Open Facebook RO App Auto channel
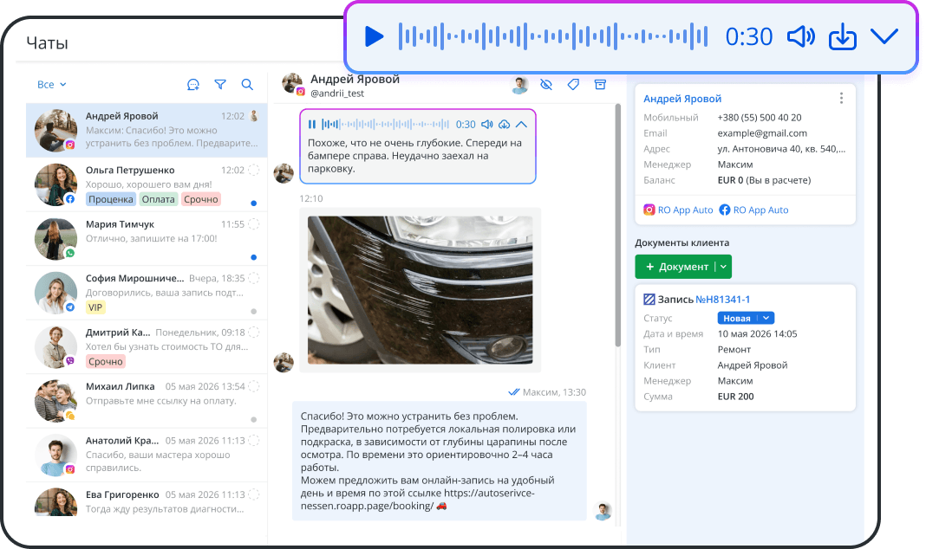926x549 pixels. click(753, 210)
